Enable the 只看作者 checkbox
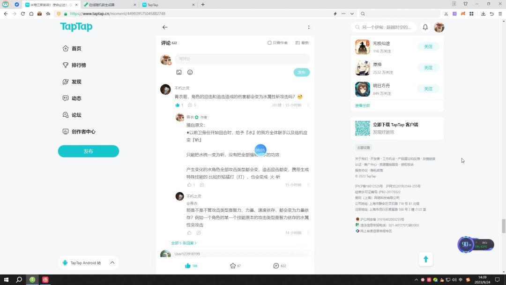This screenshot has height=285, width=506. [269, 43]
